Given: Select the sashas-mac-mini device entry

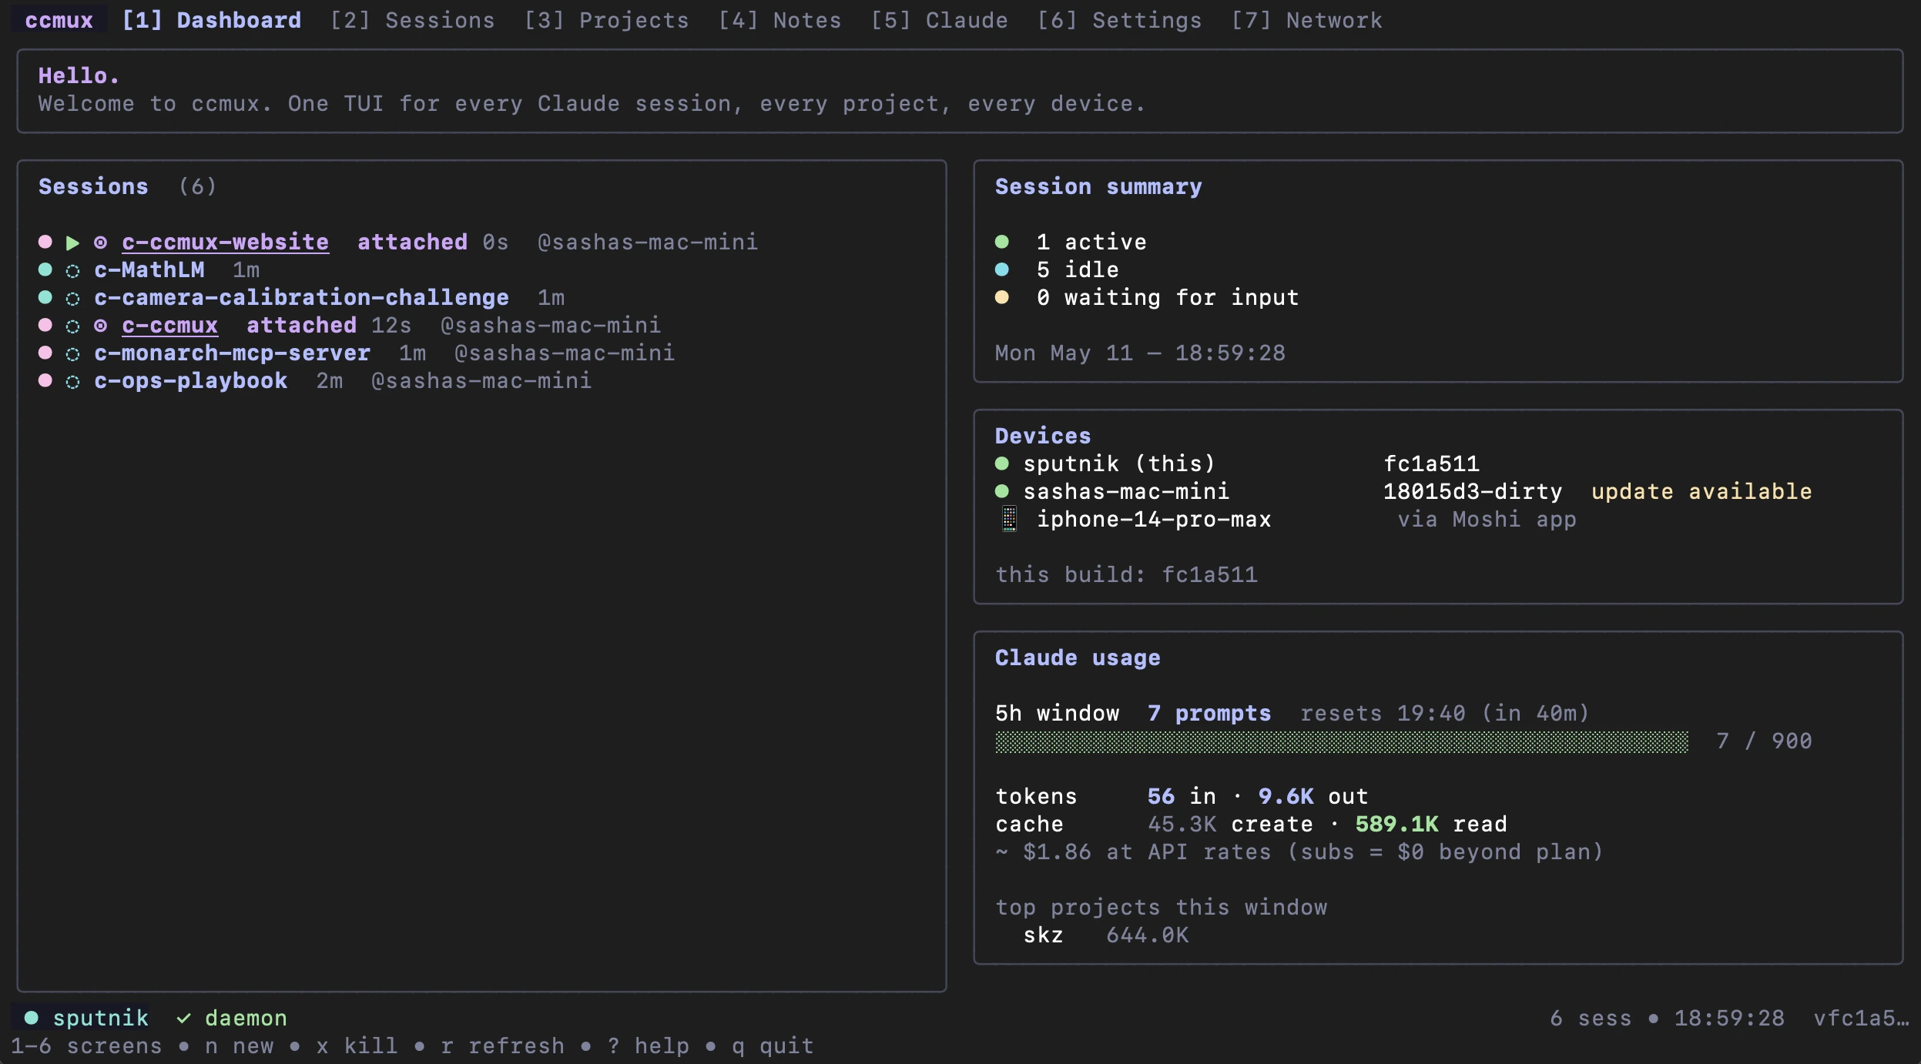Looking at the screenshot, I should pos(1127,491).
